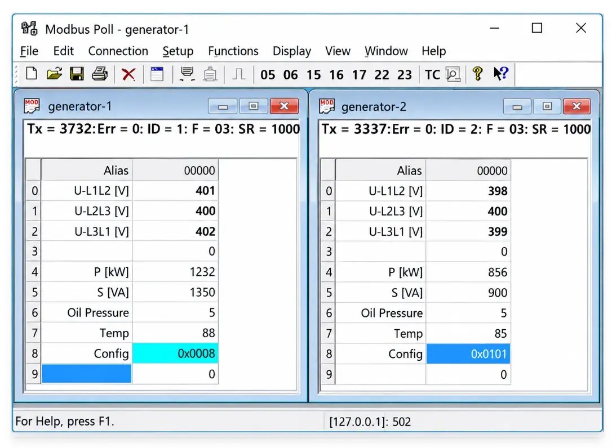Print using the printer toolbar icon

pos(100,74)
